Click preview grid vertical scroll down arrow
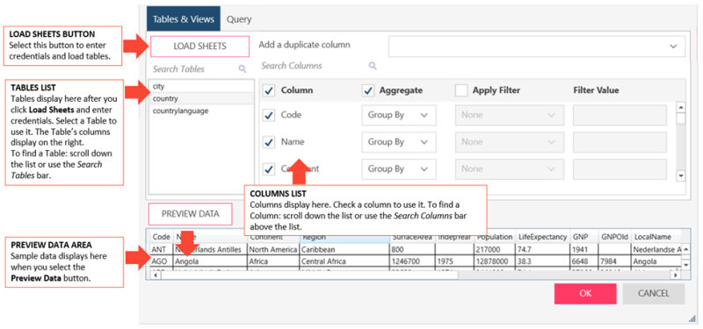703x329 pixels. [x=686, y=265]
